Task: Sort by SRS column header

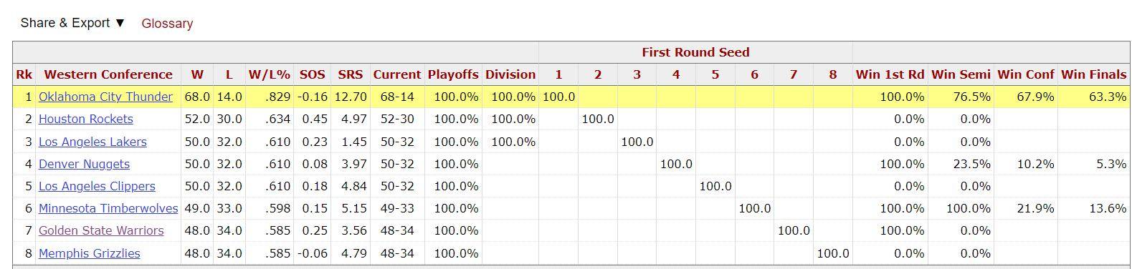Action: tap(351, 74)
